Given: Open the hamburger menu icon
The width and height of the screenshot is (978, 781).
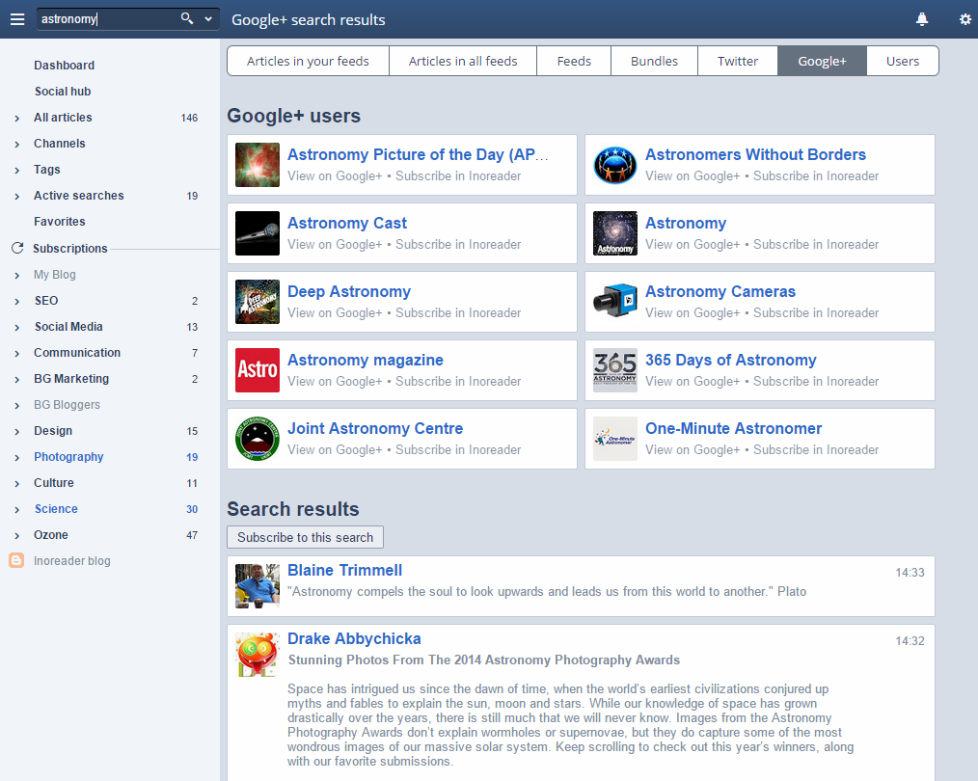Looking at the screenshot, I should pos(17,19).
